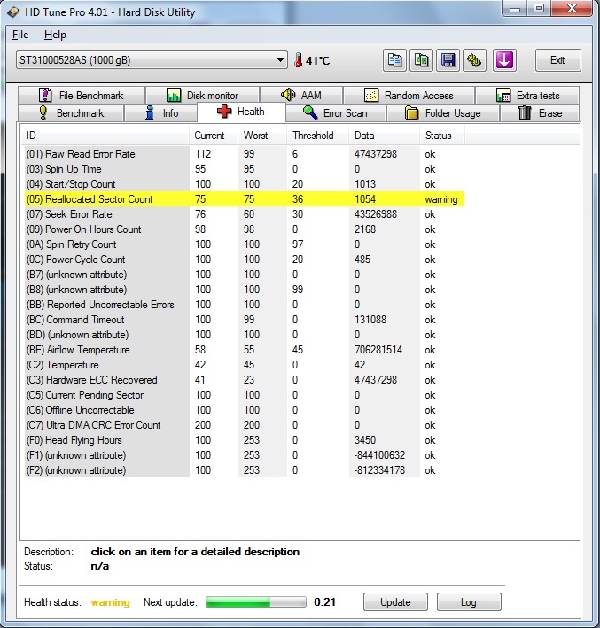Click the purple download arrow icon
The height and width of the screenshot is (628, 600).
pos(504,60)
